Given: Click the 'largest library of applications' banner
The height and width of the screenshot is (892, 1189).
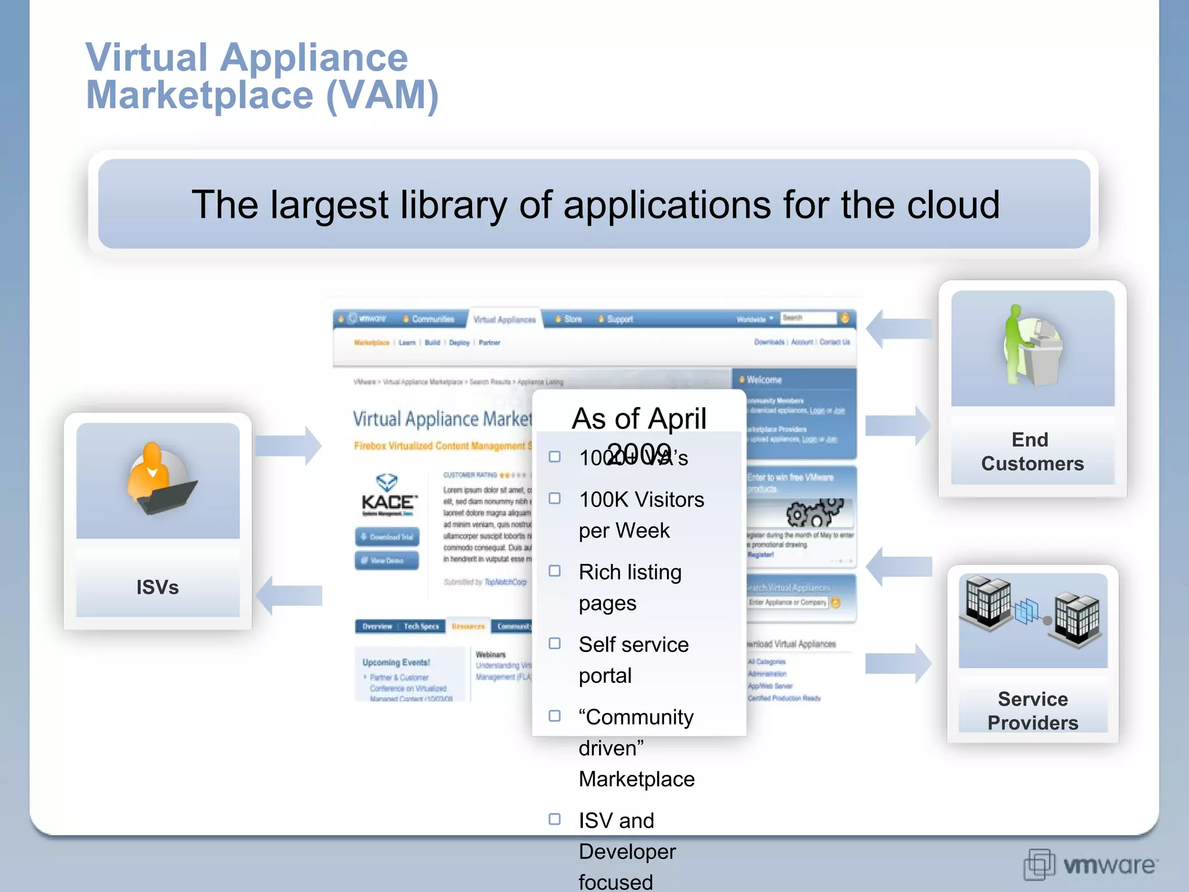Looking at the screenshot, I should (594, 204).
